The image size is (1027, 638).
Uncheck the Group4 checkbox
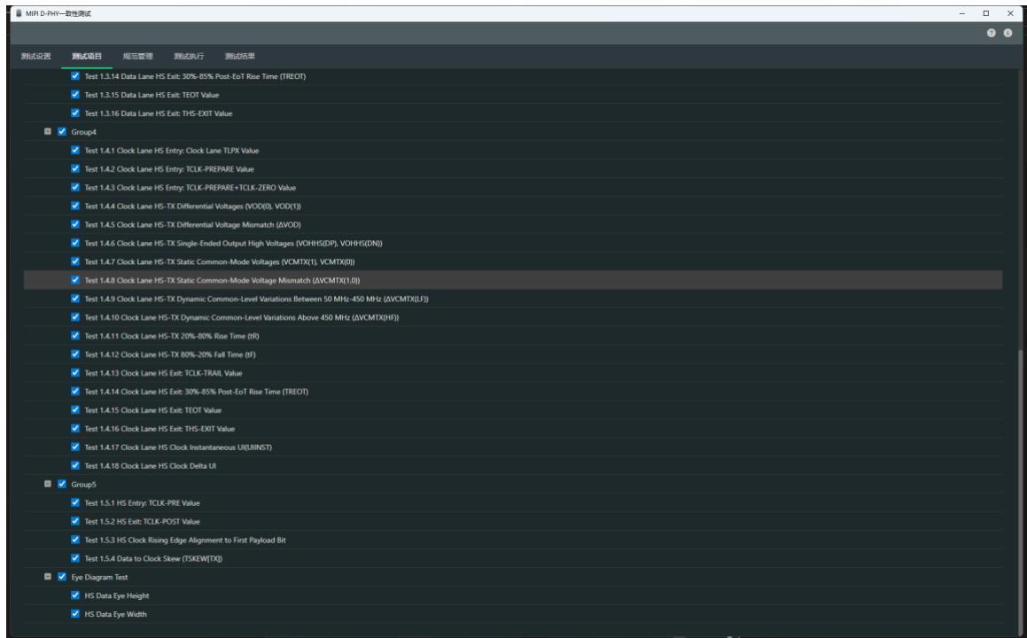[x=62, y=132]
